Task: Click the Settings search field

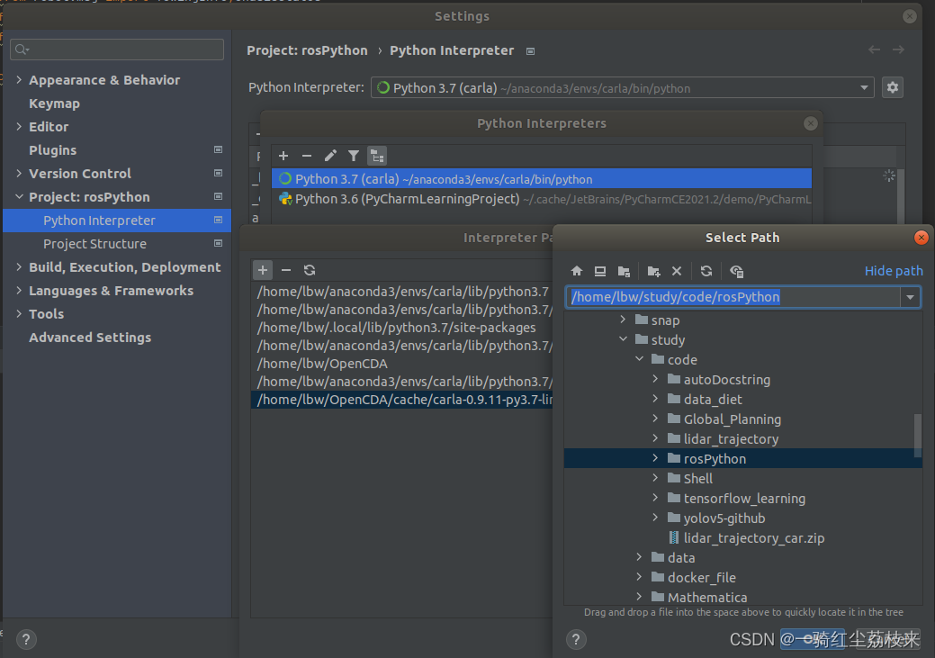Action: pyautogui.click(x=117, y=49)
